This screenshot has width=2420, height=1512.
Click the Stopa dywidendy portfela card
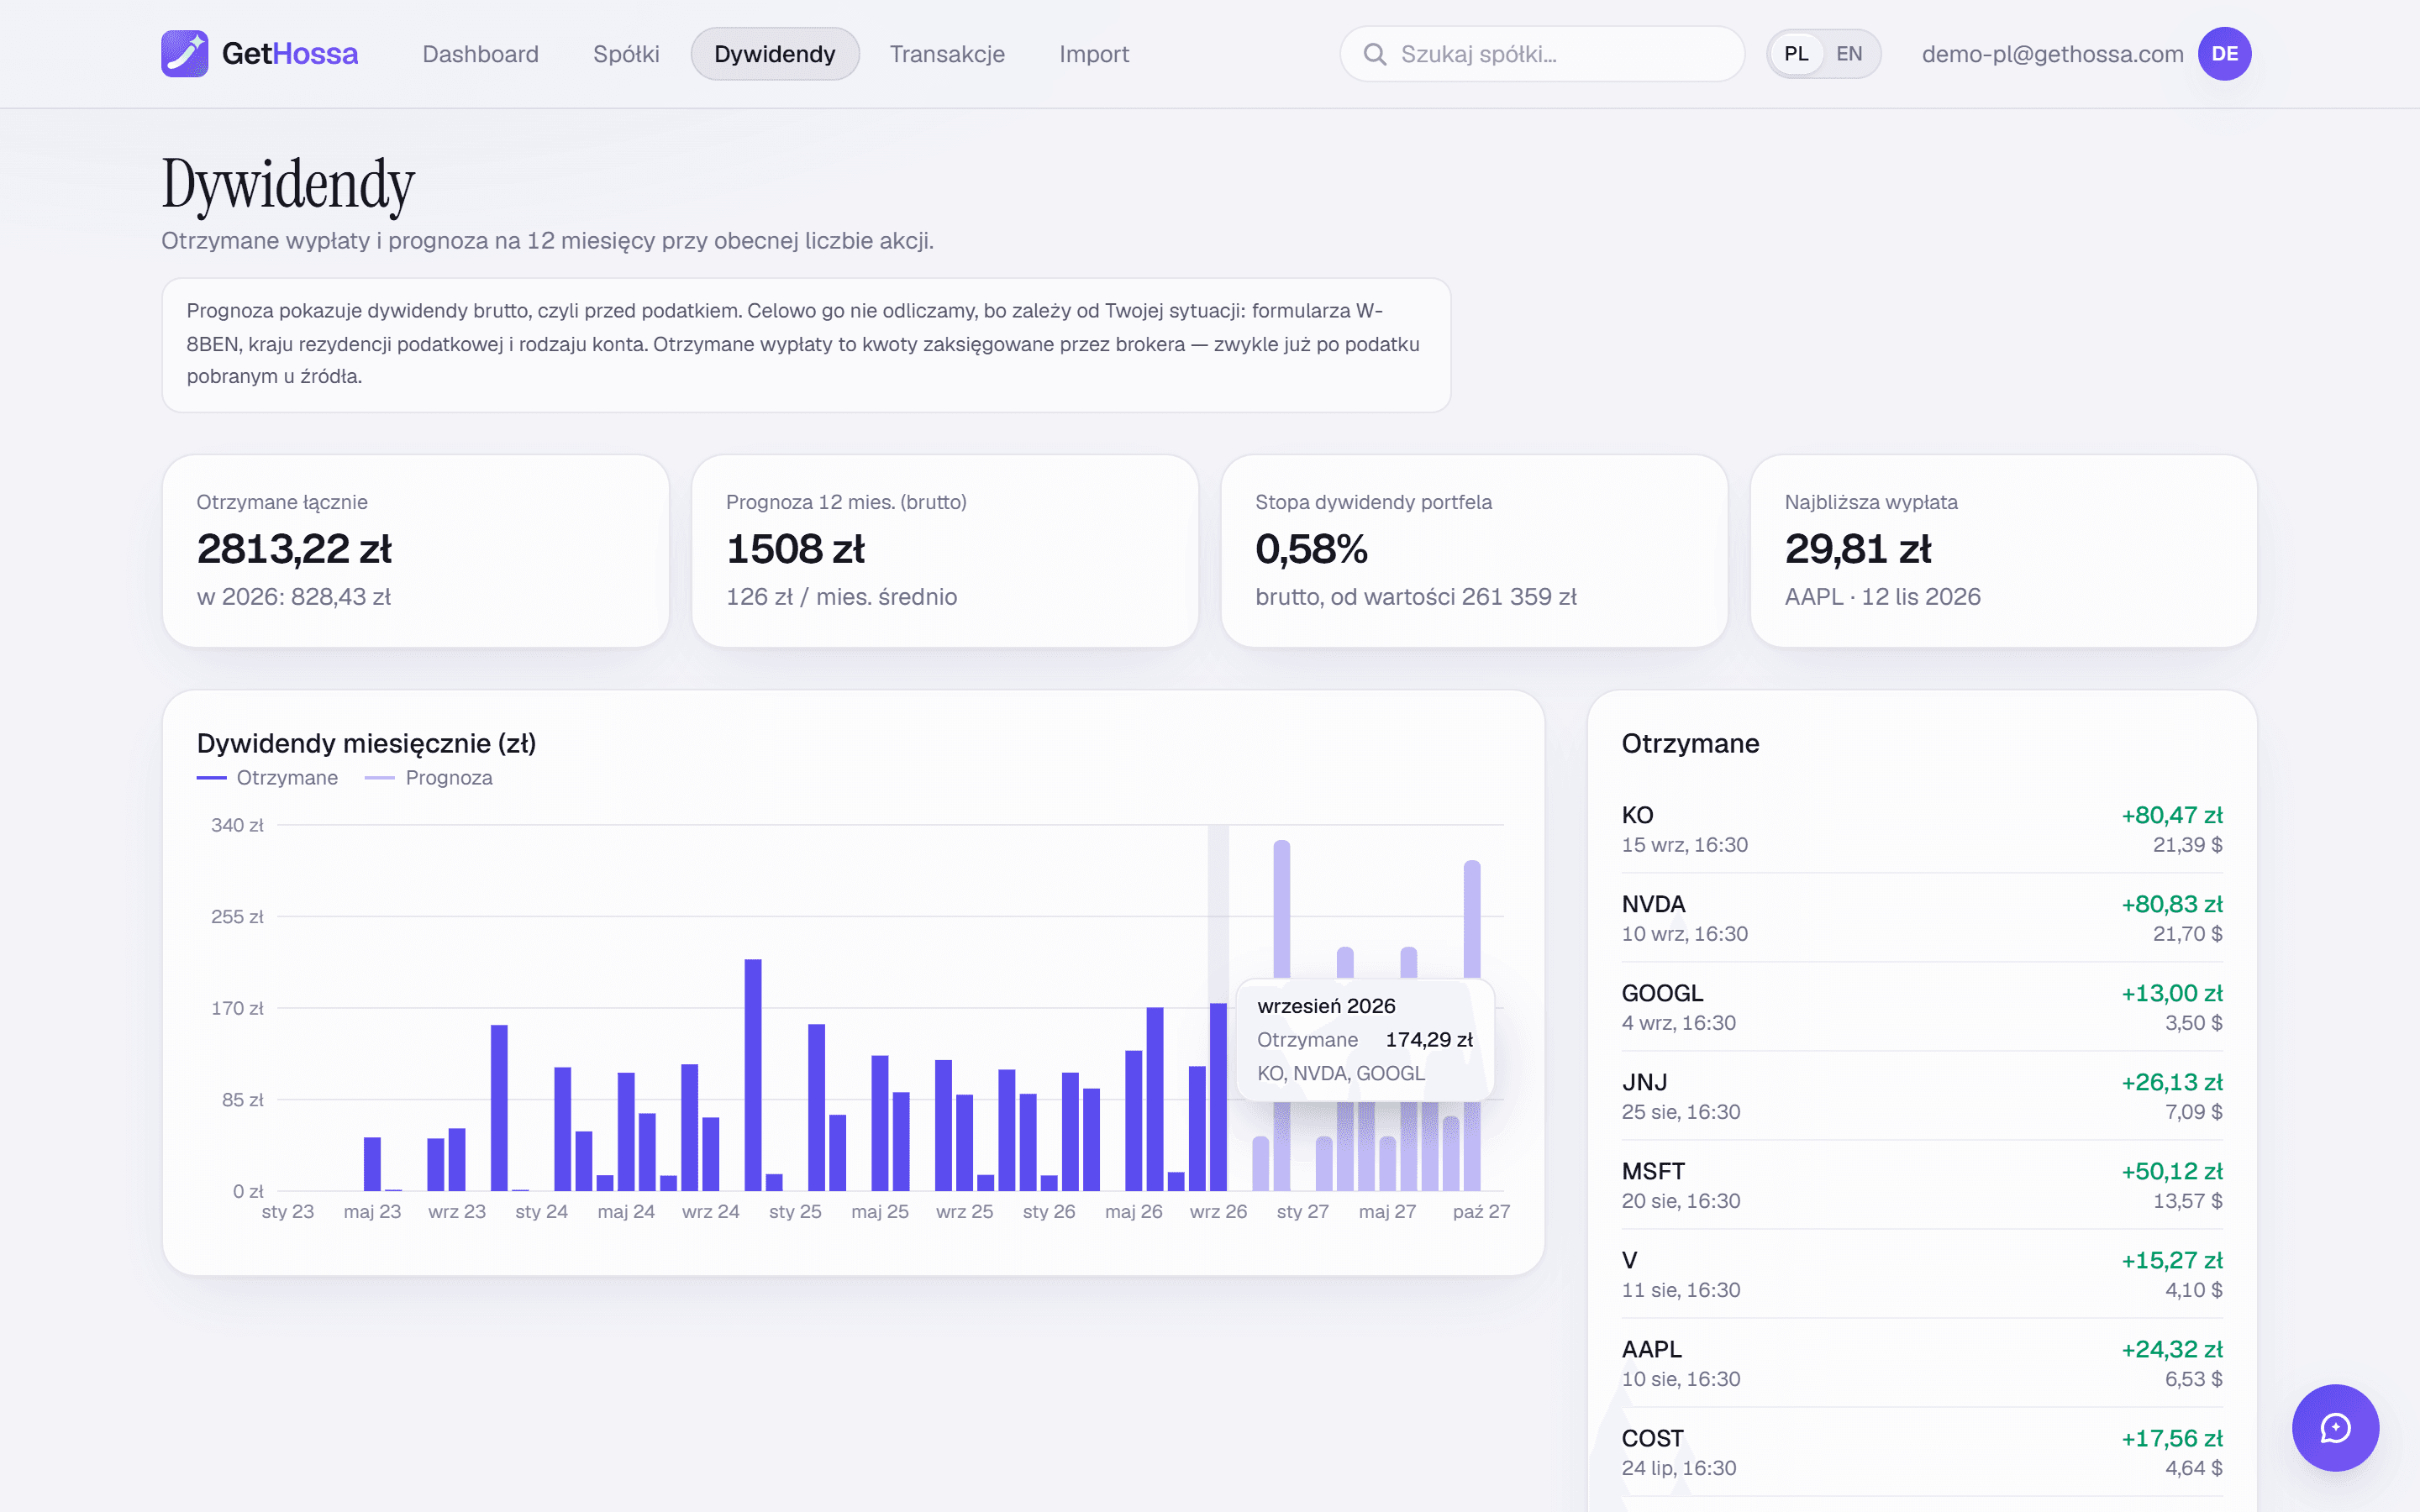(1474, 551)
